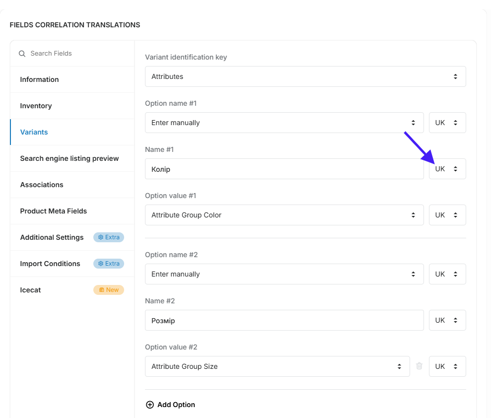The width and height of the screenshot is (491, 418).
Task: Open the UK language selector for Option value #2
Action: point(447,366)
